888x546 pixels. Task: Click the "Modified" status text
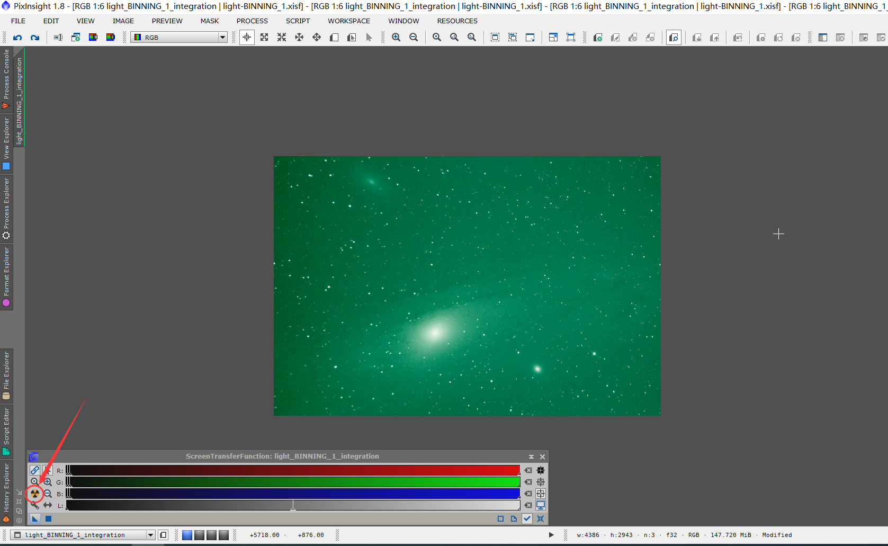point(777,535)
